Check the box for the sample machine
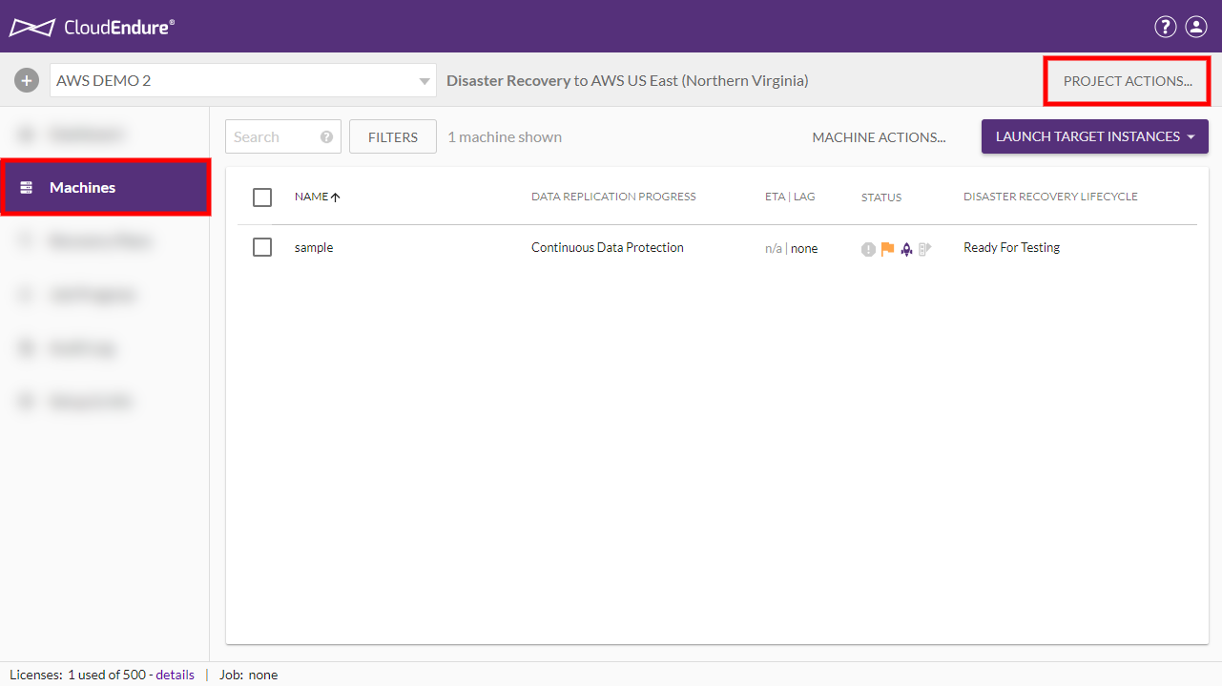Viewport: 1222px width, 686px height. 262,248
